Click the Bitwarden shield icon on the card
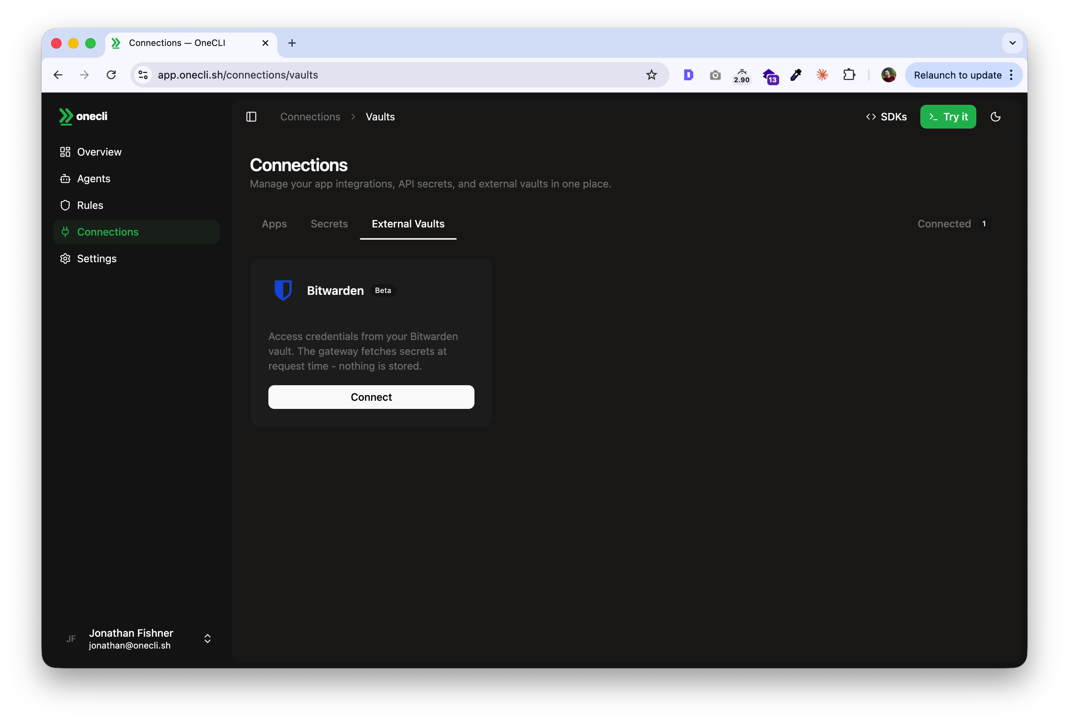1069x723 pixels. 283,290
